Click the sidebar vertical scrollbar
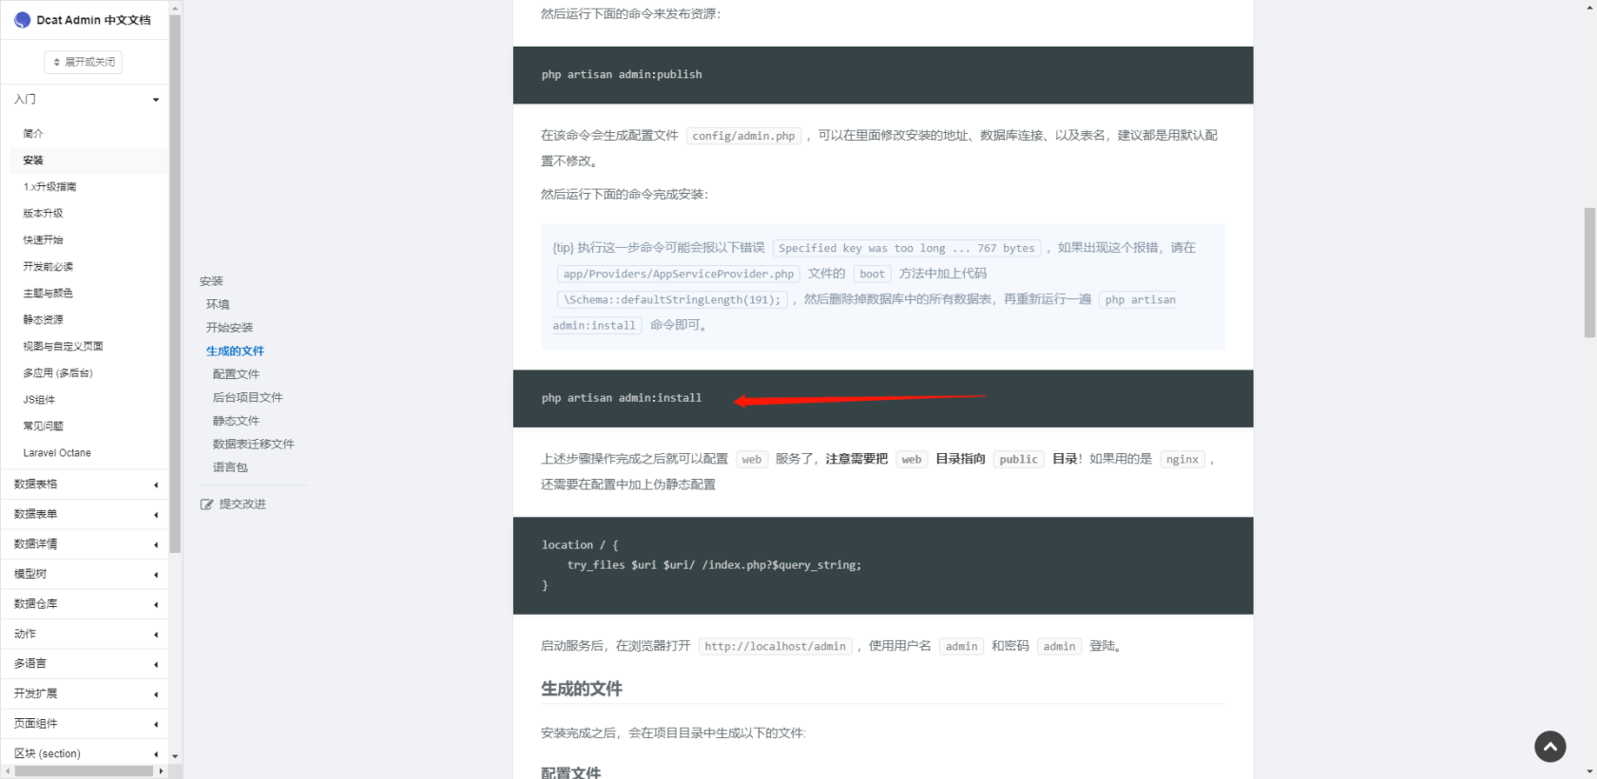This screenshot has height=779, width=1597. click(175, 285)
